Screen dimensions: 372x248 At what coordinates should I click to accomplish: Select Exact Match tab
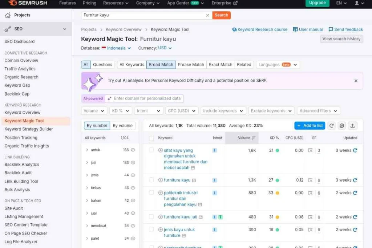(x=221, y=65)
